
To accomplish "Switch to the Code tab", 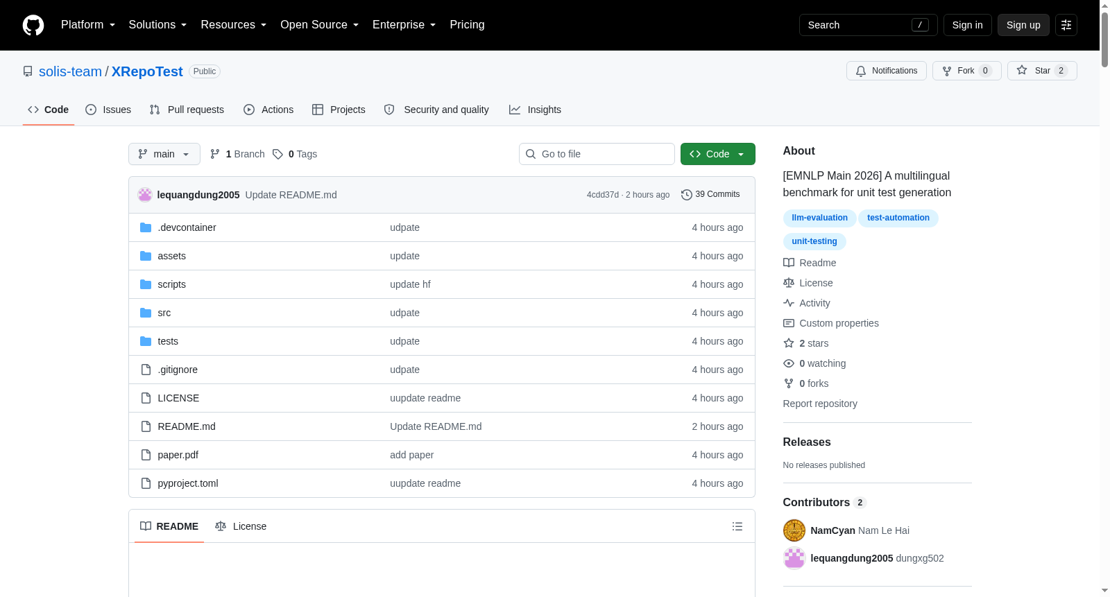I will point(49,110).
